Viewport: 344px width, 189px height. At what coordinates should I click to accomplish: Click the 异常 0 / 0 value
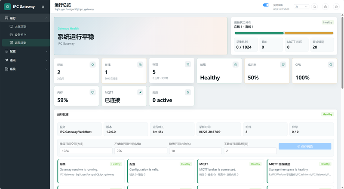click(295, 132)
